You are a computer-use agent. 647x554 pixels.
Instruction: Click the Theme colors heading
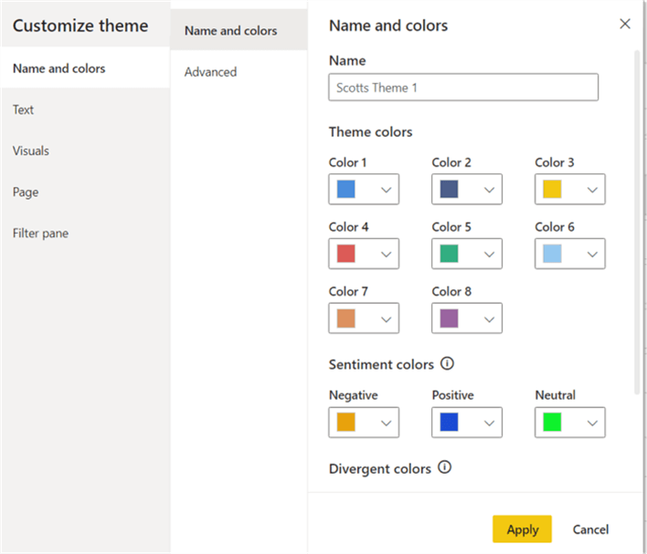tap(370, 132)
